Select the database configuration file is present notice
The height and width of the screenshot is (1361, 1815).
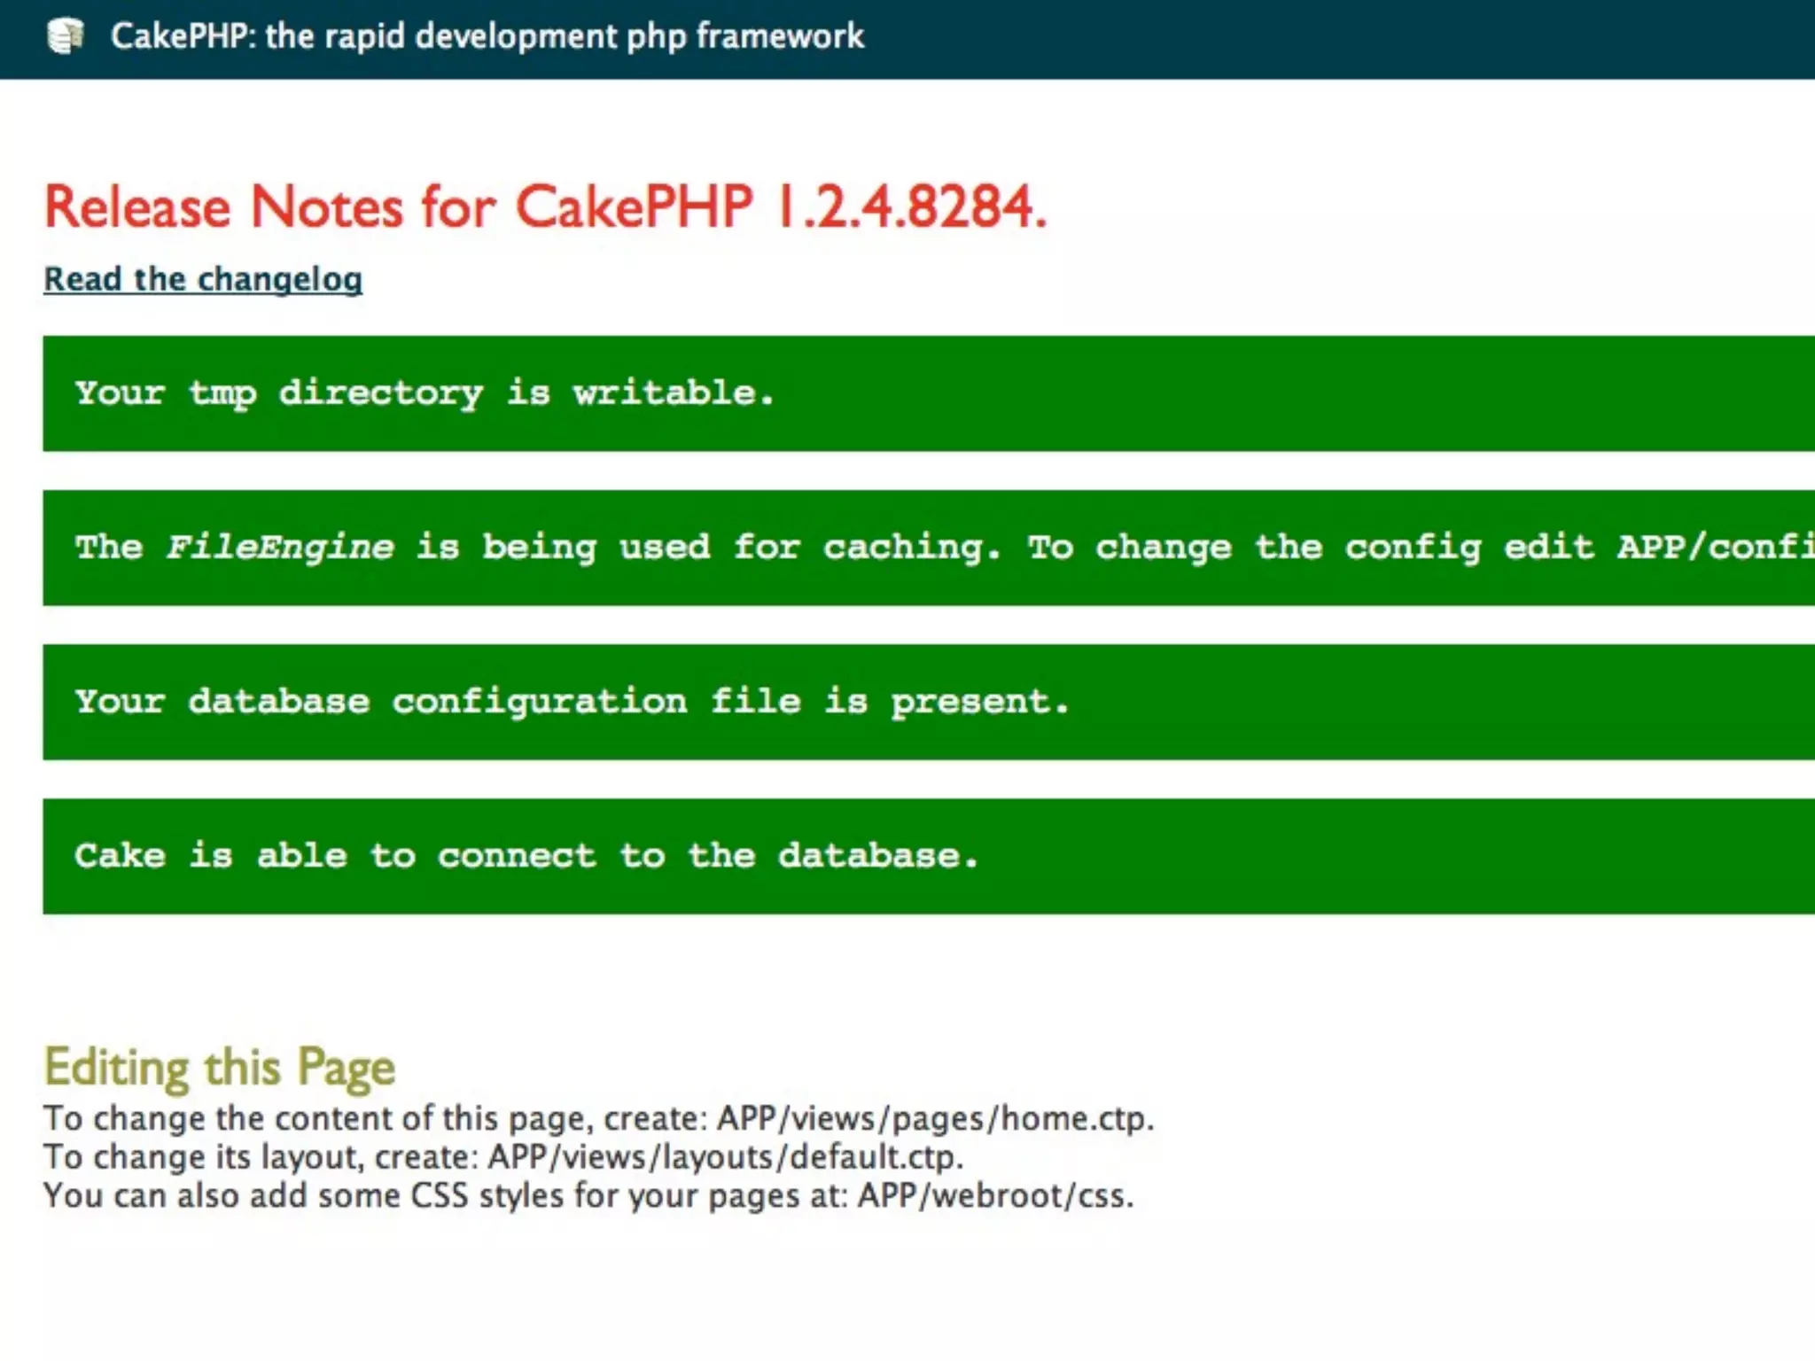click(572, 701)
